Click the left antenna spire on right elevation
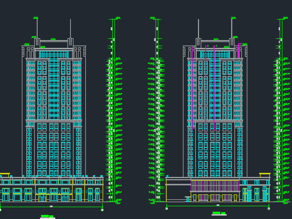The image size is (292, 219). 198,28
